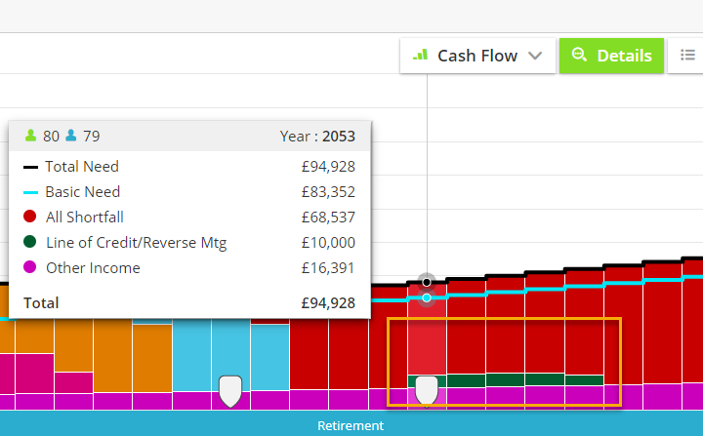Click the Retirement timeline bar
Image resolution: width=703 pixels, height=436 pixels.
(351, 424)
